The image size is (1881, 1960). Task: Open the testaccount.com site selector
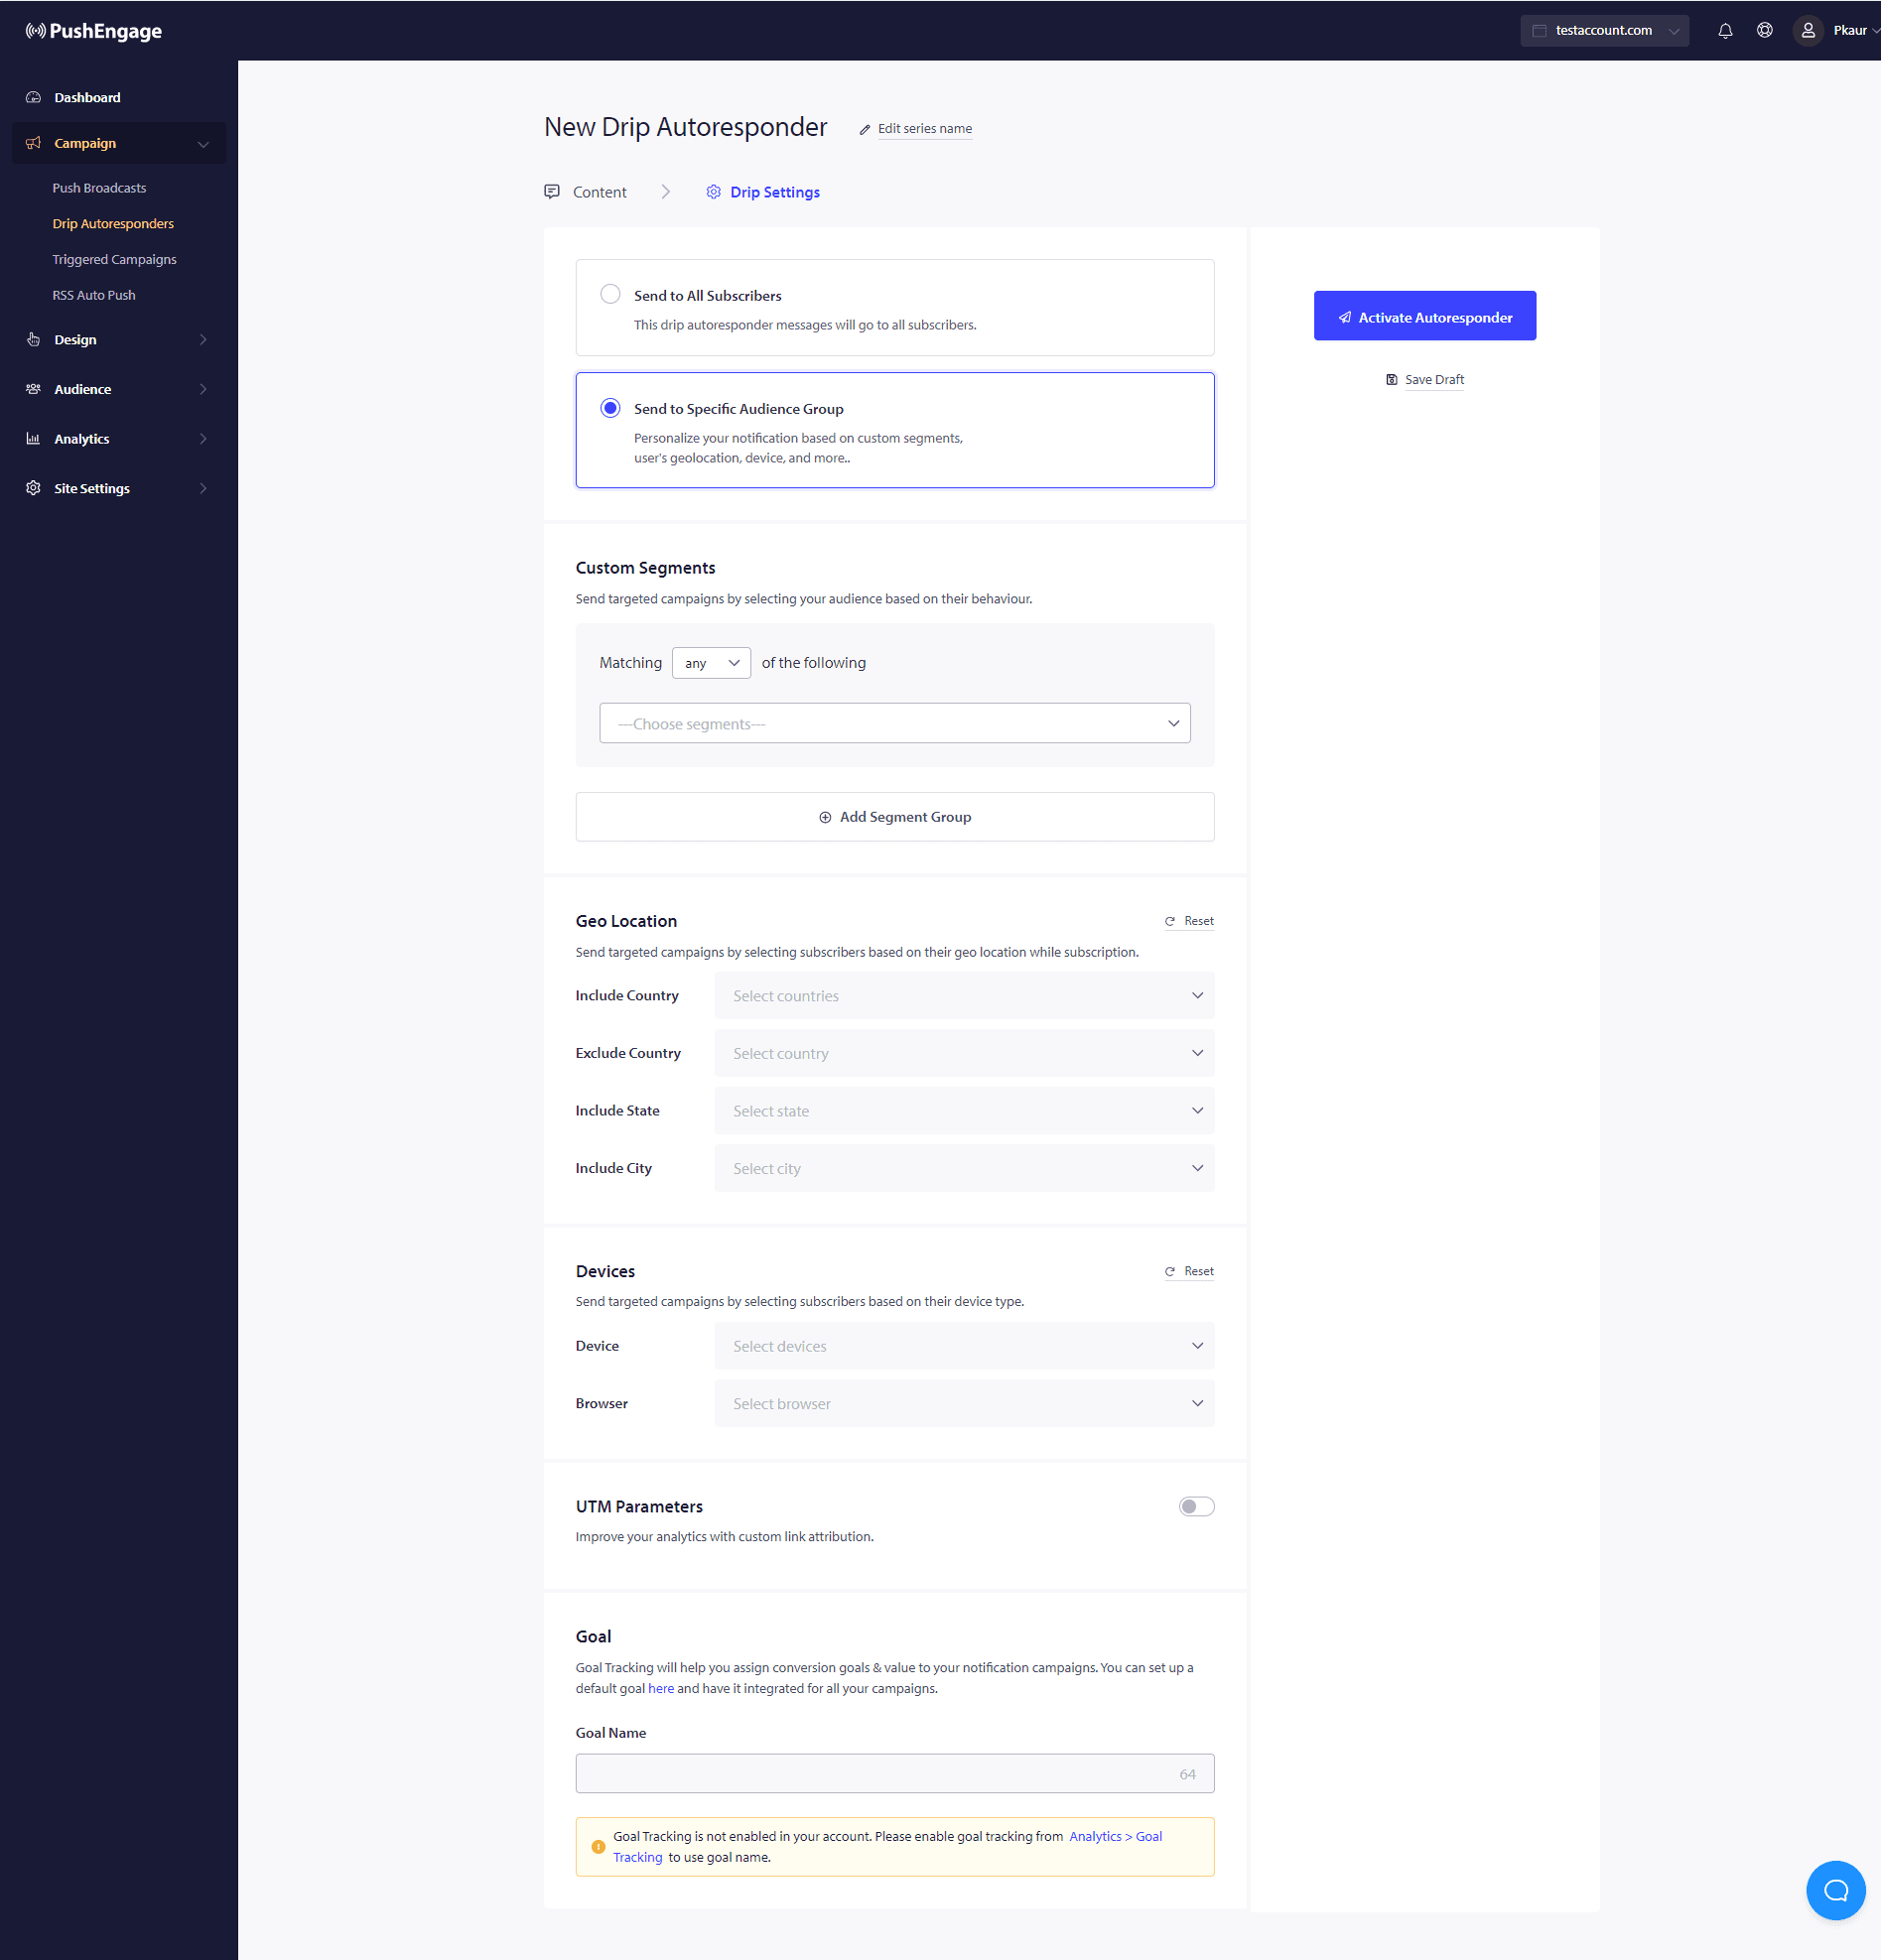pyautogui.click(x=1604, y=31)
